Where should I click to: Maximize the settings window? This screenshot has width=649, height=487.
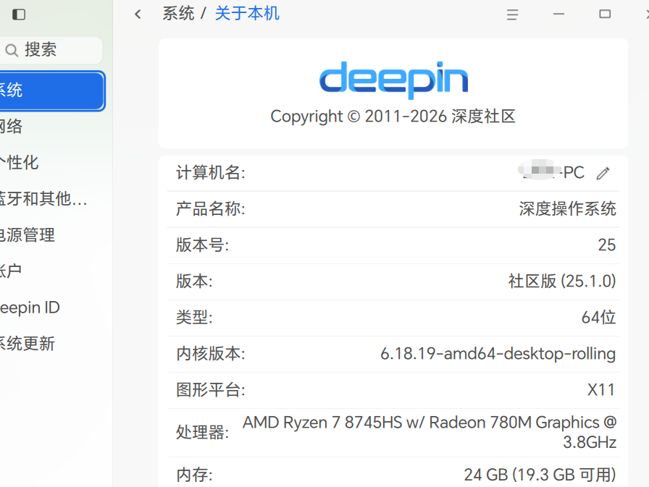pos(605,14)
